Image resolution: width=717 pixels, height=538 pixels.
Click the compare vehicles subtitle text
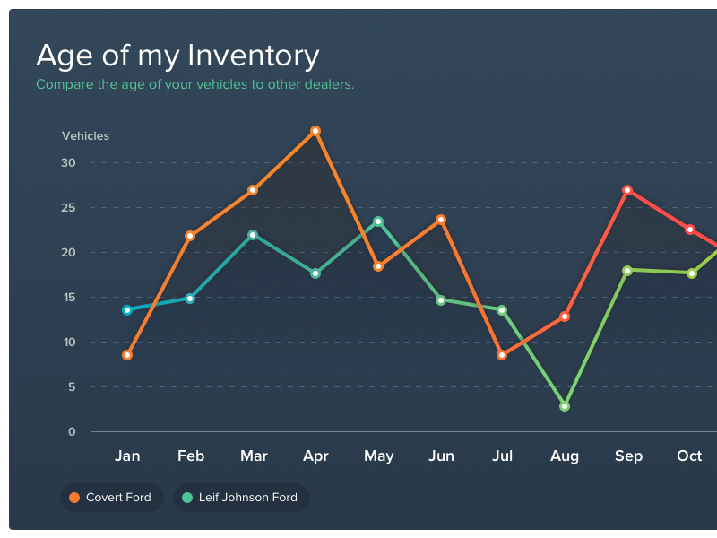194,85
